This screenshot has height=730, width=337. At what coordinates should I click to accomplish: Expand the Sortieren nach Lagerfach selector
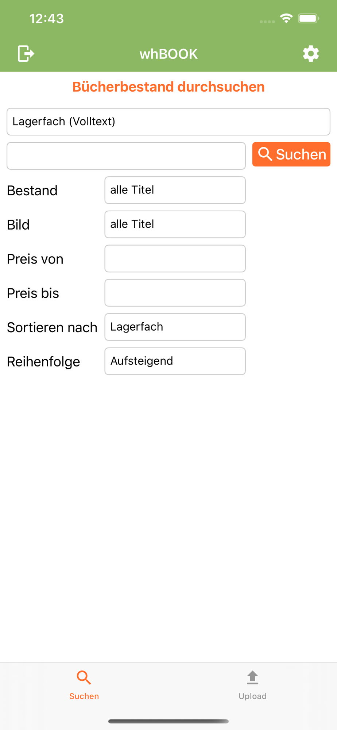tap(175, 327)
